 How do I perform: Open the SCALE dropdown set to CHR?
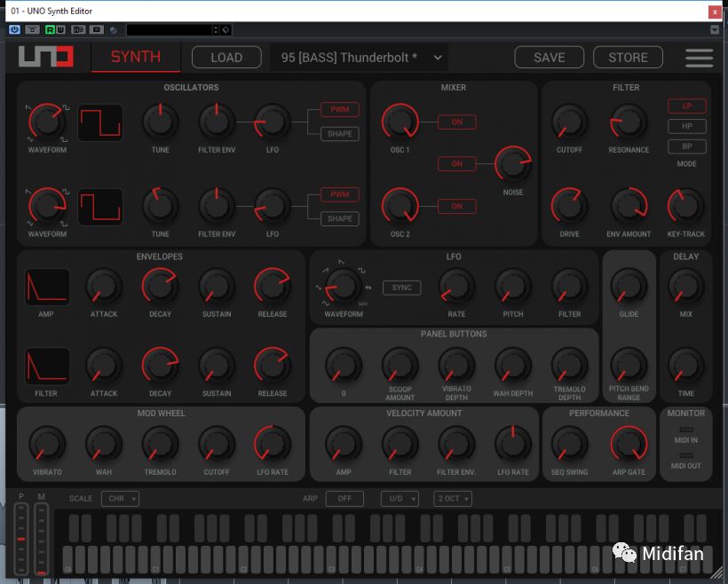120,499
